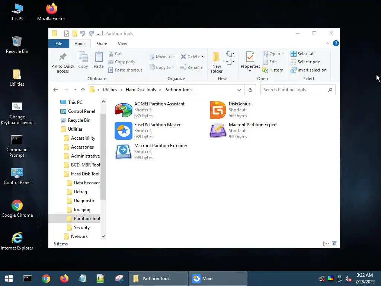Open the Properties ribbon button
This screenshot has width=381, height=286.
[250, 62]
